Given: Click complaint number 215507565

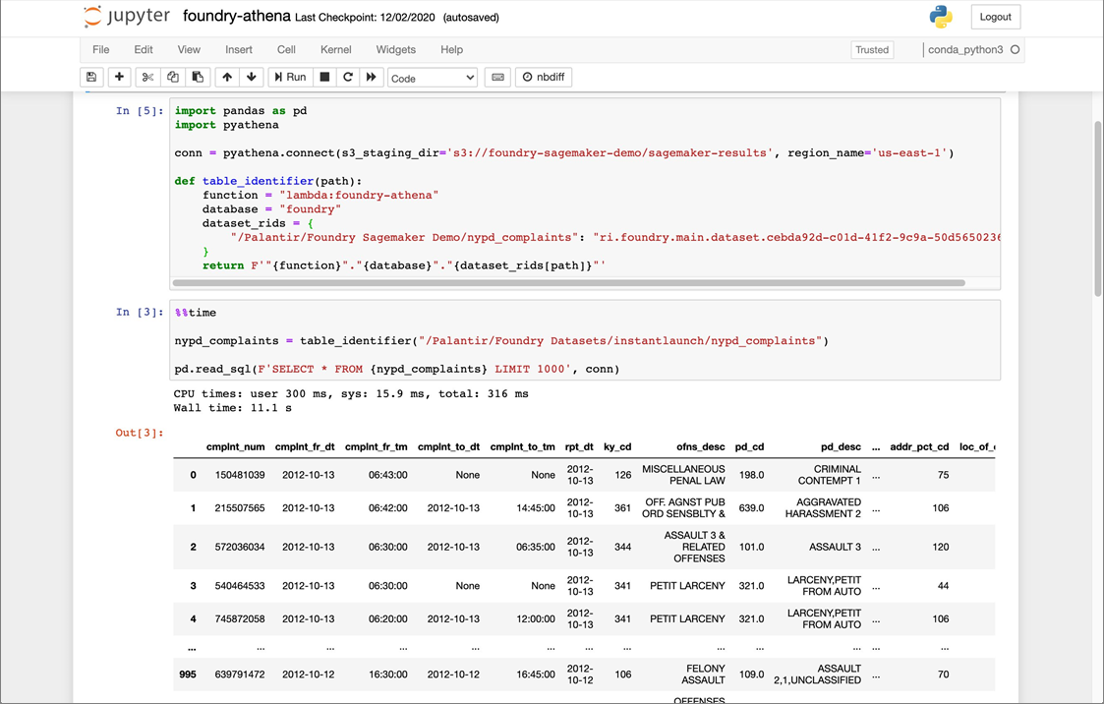Looking at the screenshot, I should [x=240, y=508].
